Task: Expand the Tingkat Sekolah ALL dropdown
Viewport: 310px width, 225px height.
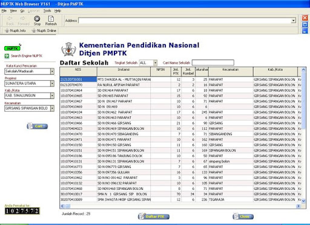Action: [x=155, y=63]
